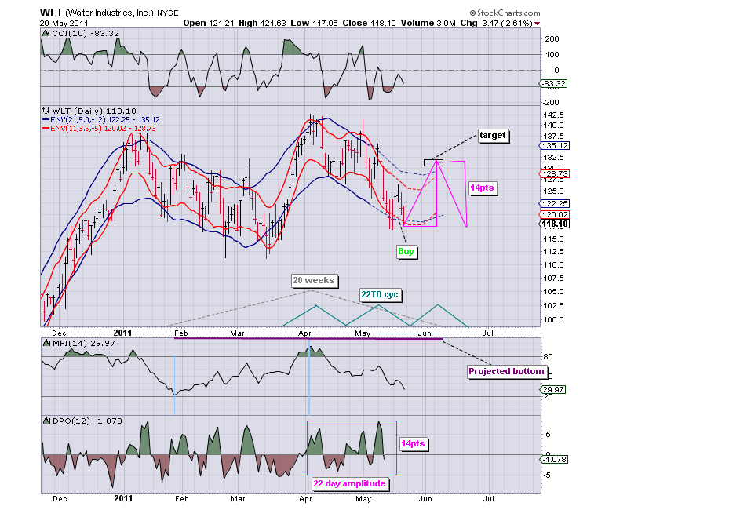
Task: Click the small icon before MFI(14) label
Action: [46, 343]
